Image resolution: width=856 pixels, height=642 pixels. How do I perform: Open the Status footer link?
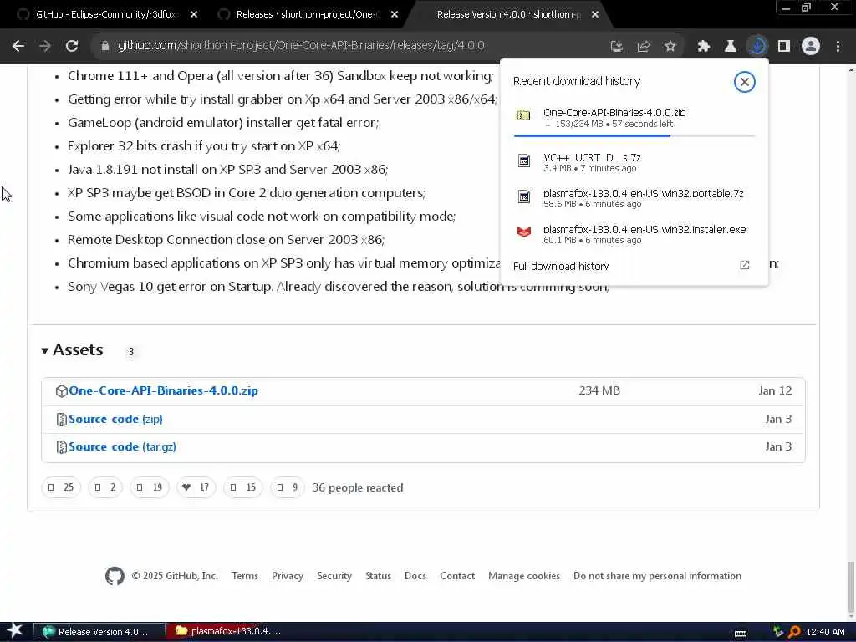point(378,576)
